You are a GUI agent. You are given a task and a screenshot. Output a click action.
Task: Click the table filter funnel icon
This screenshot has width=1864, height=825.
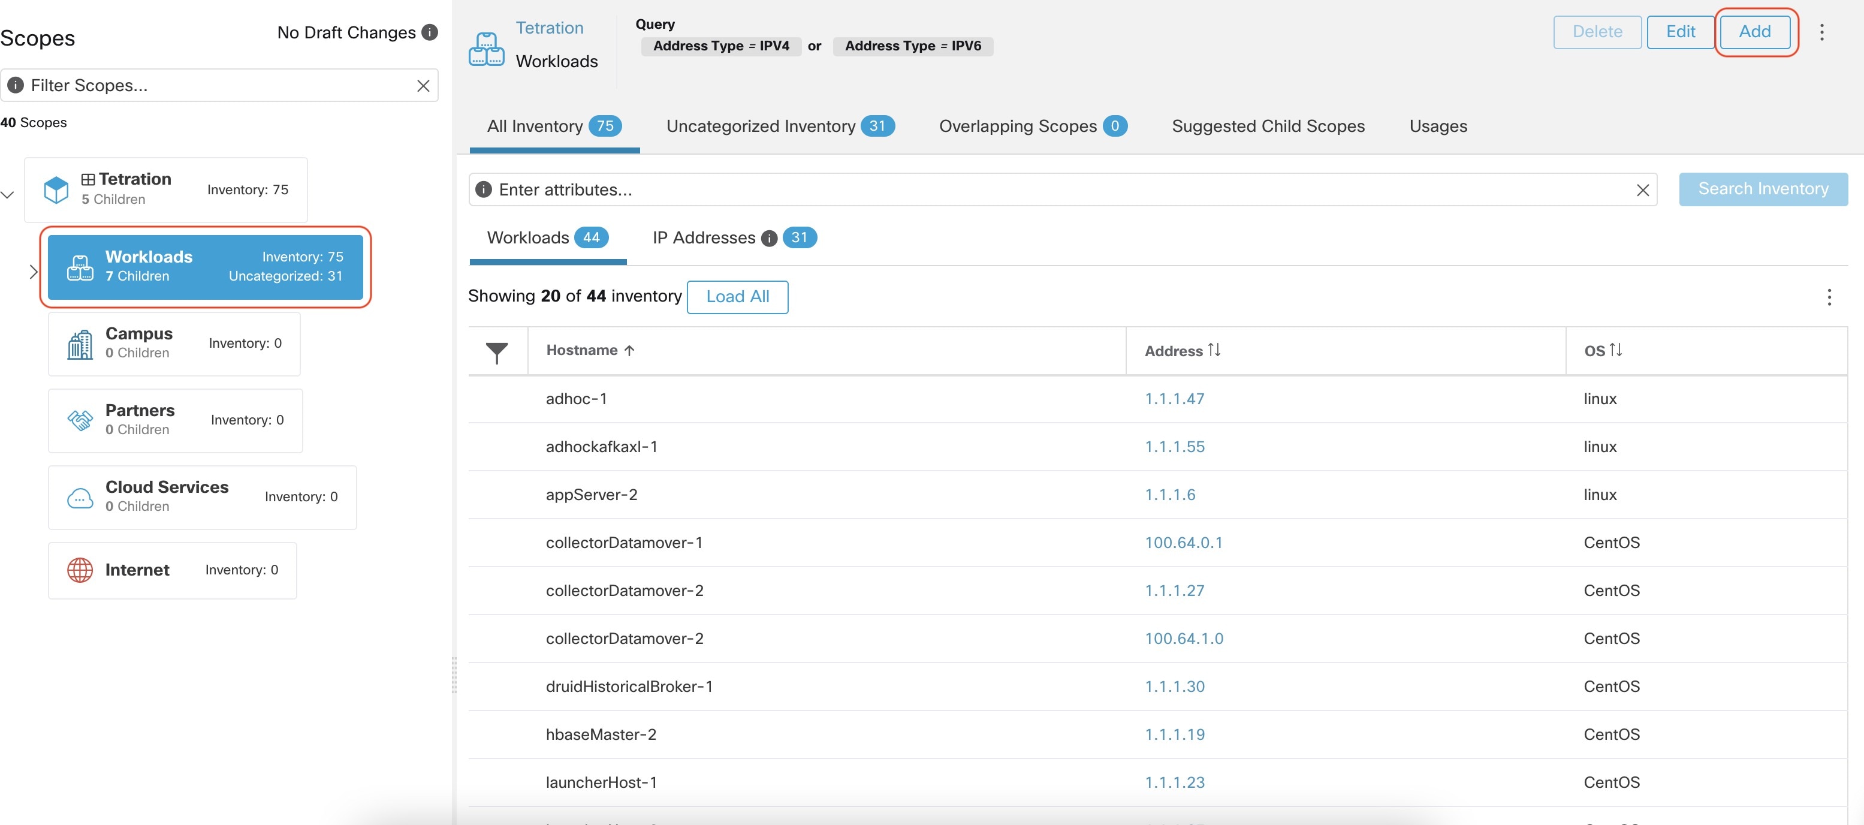[x=497, y=353]
